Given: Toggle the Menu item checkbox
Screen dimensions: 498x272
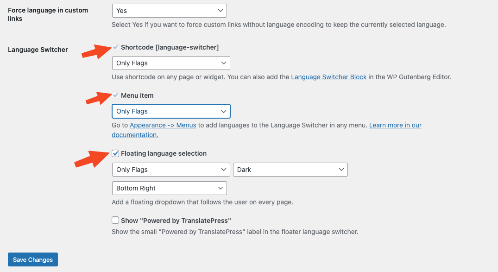Looking at the screenshot, I should coord(115,95).
